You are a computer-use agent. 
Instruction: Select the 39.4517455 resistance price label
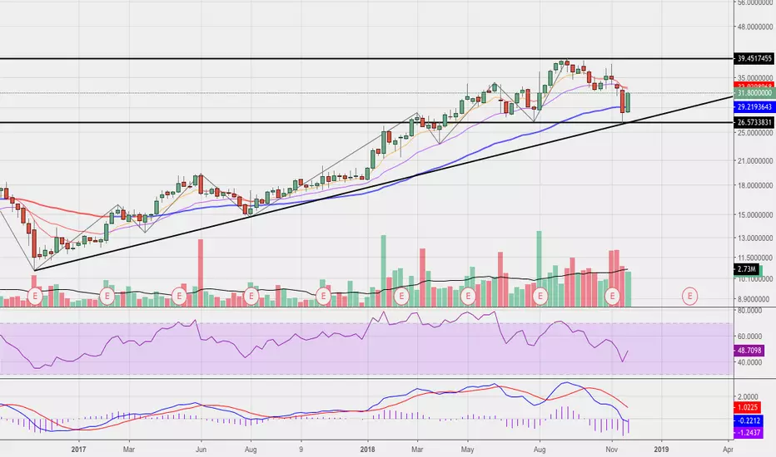tap(754, 58)
